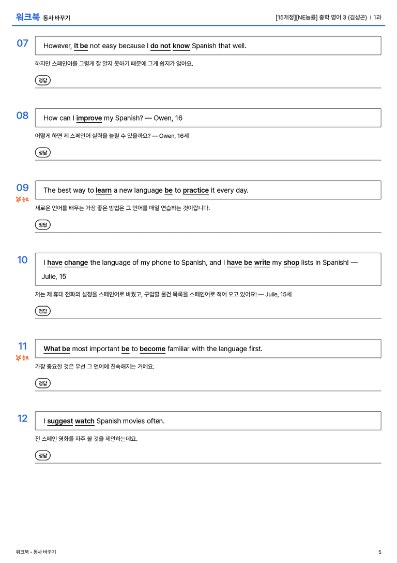Click the red 중요 star icon under 09

point(22,199)
